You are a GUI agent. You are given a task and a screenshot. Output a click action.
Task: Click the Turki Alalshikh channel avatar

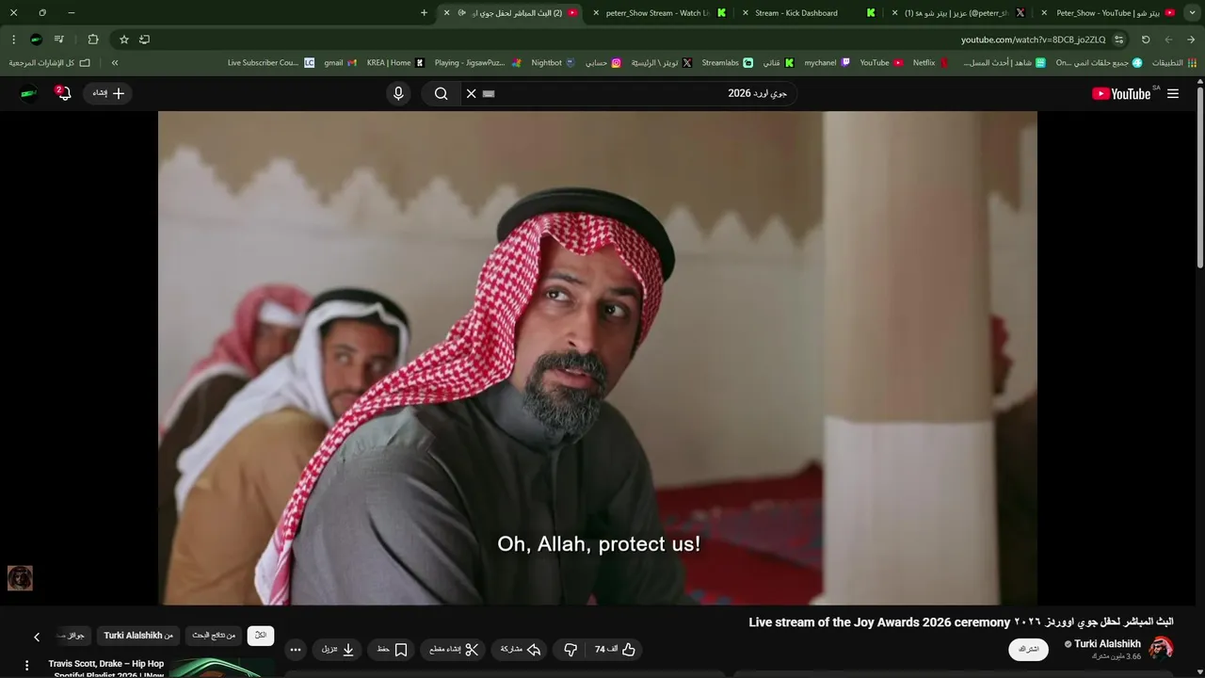(x=1161, y=649)
